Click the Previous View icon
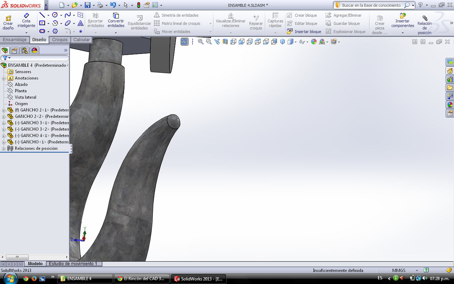Viewport: 454px width, 284px height. 217,42
